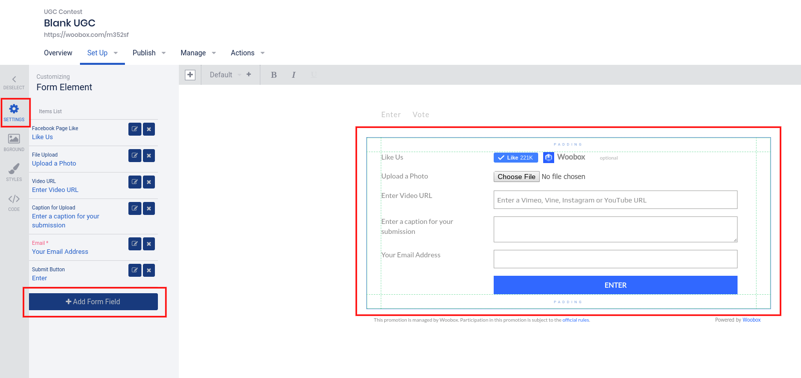
Task: Open the Code editor panel
Action: pyautogui.click(x=14, y=202)
